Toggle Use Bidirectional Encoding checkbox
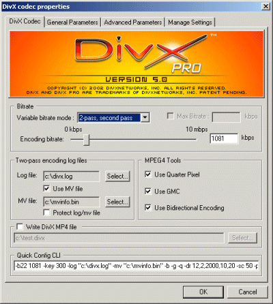This screenshot has width=273, height=304. pos(148,207)
